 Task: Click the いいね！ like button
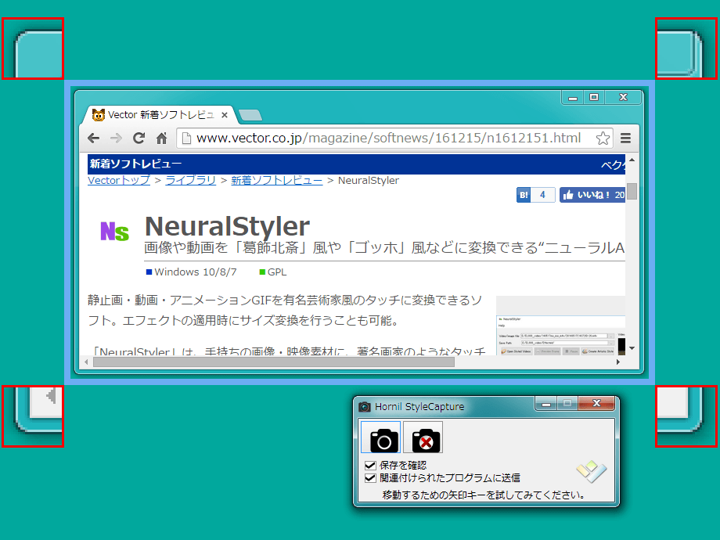pyautogui.click(x=592, y=195)
